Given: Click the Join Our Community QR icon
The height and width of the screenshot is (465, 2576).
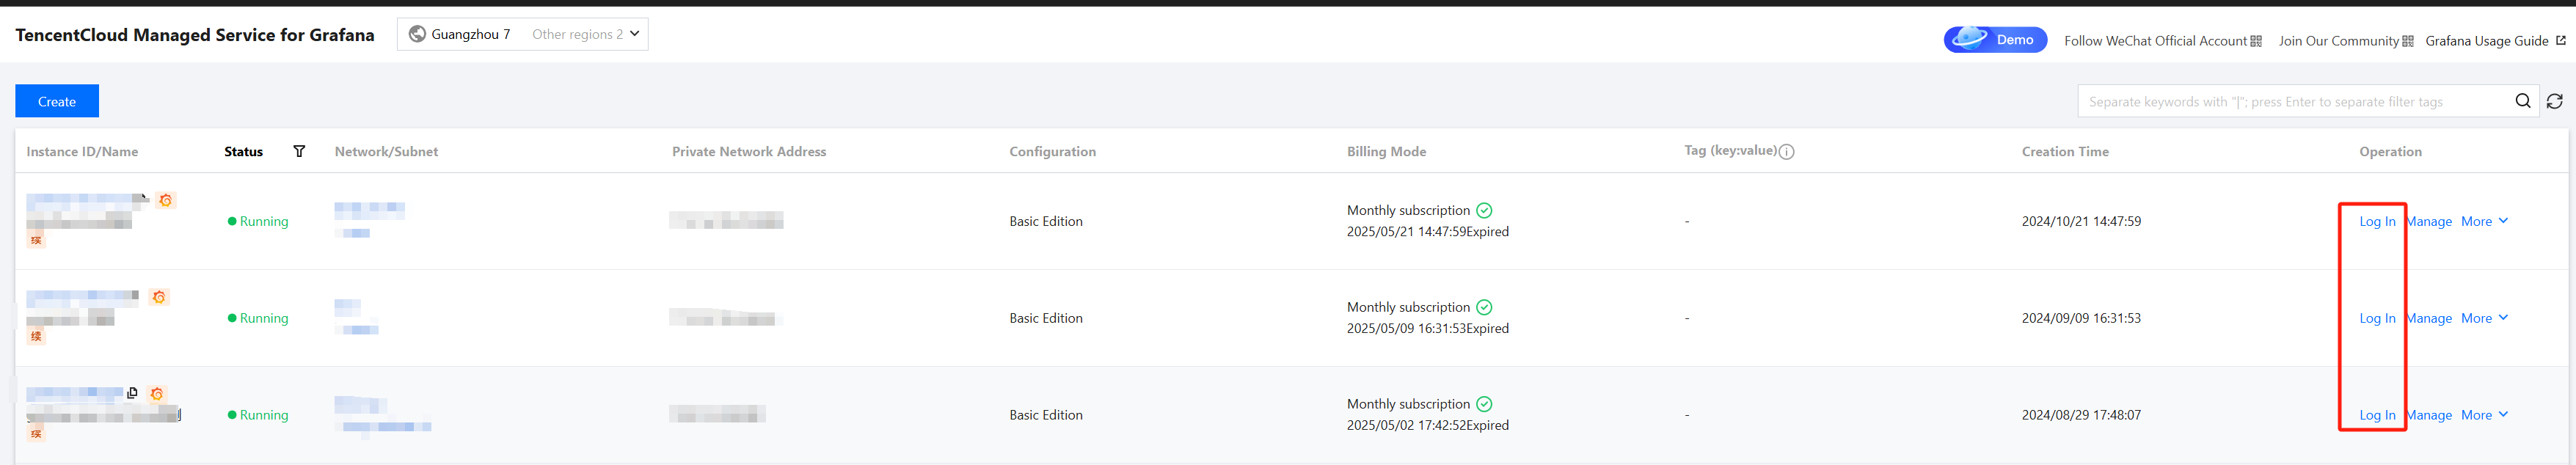Looking at the screenshot, I should [2408, 41].
